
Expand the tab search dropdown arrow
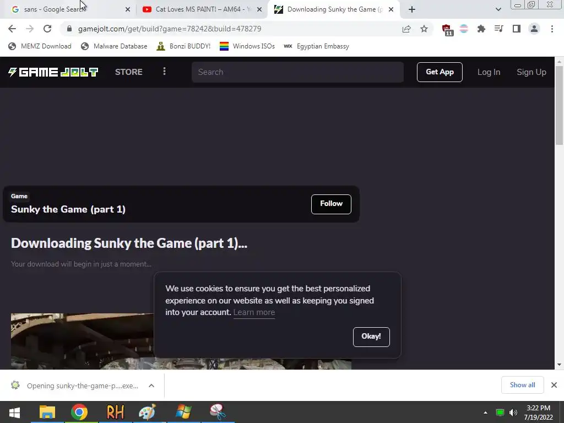tap(498, 9)
